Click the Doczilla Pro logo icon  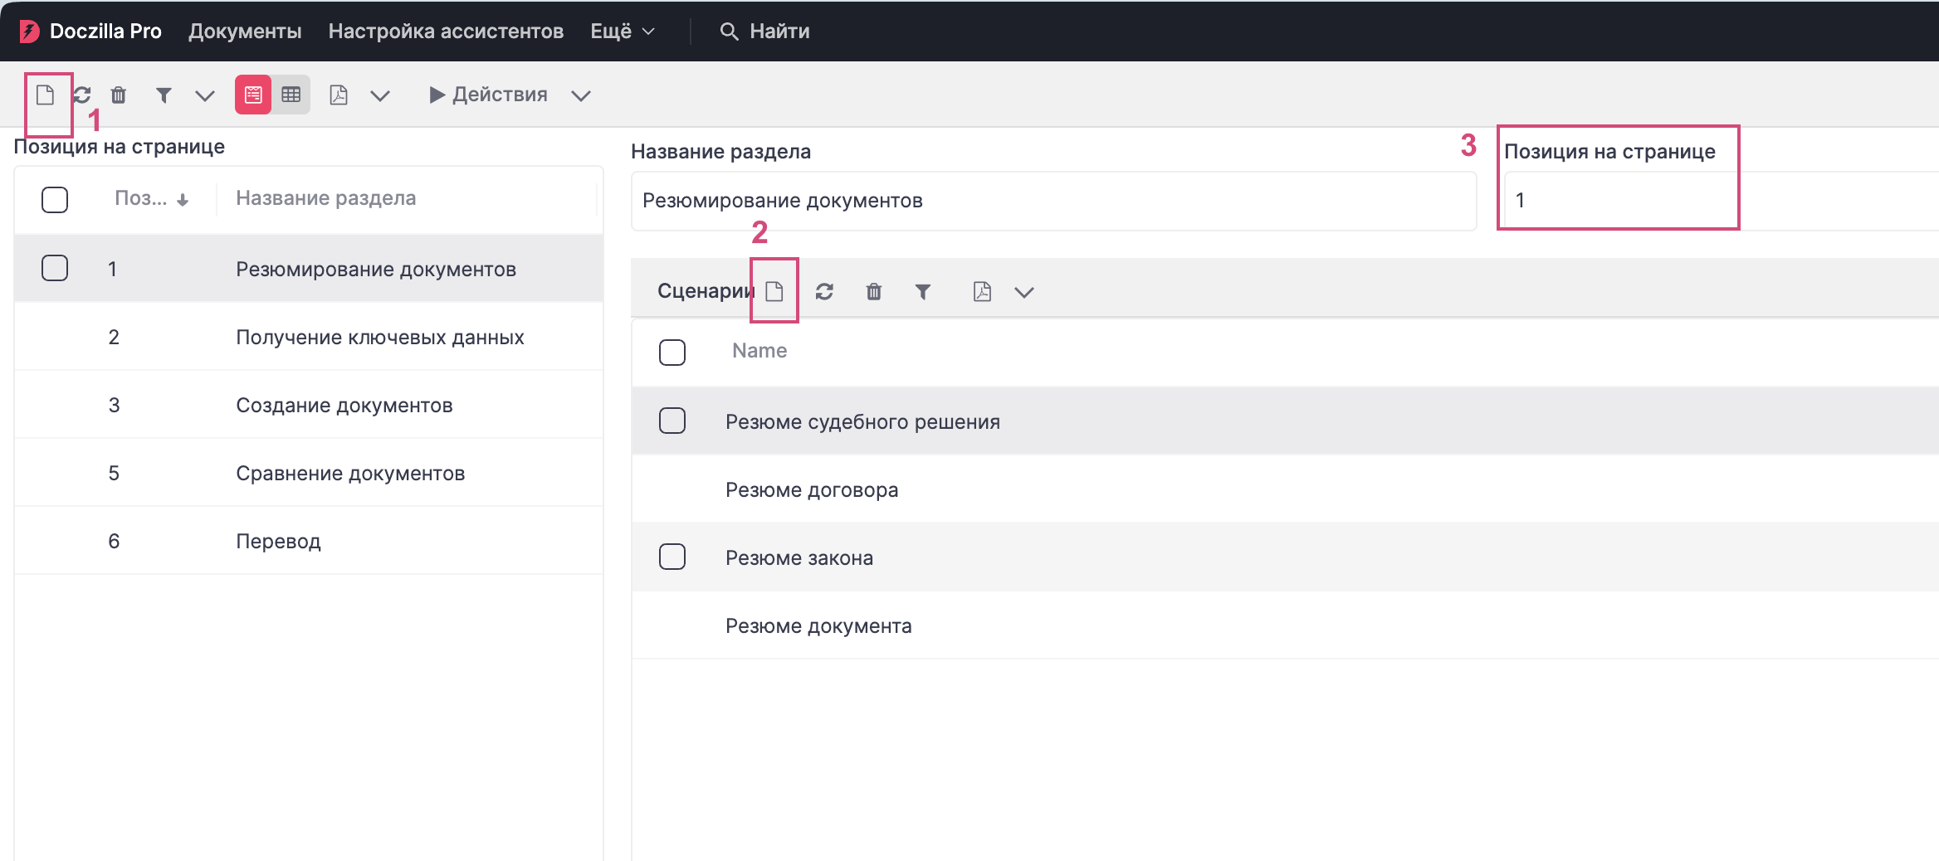tap(29, 32)
